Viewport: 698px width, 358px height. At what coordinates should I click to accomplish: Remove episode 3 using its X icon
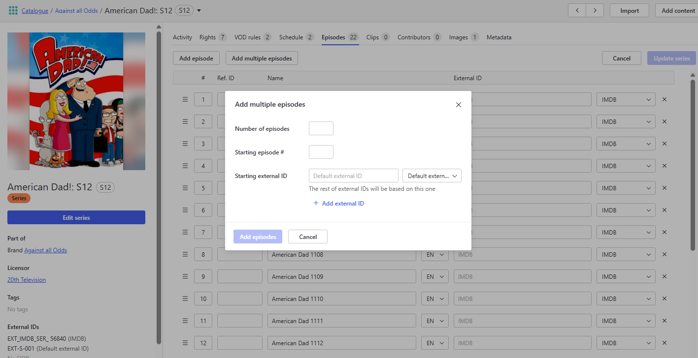664,144
